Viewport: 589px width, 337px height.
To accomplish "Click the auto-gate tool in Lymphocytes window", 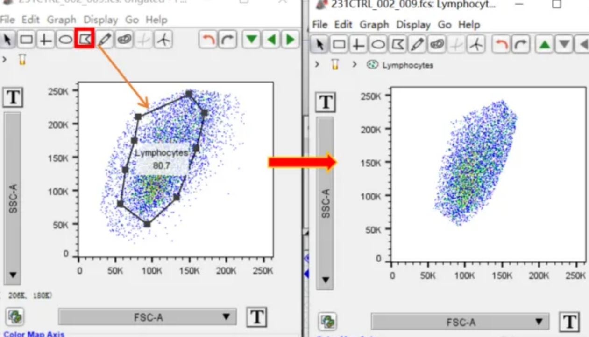I will 437,44.
